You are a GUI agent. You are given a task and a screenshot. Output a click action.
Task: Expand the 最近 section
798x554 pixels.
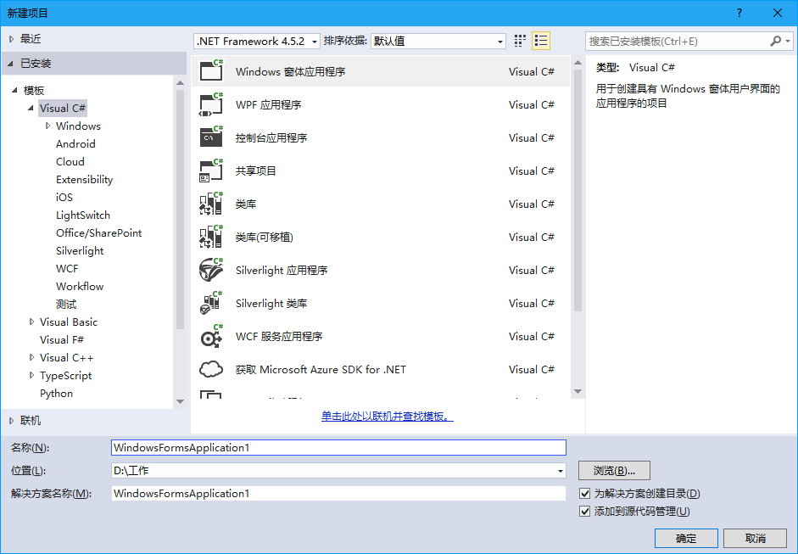(x=11, y=39)
